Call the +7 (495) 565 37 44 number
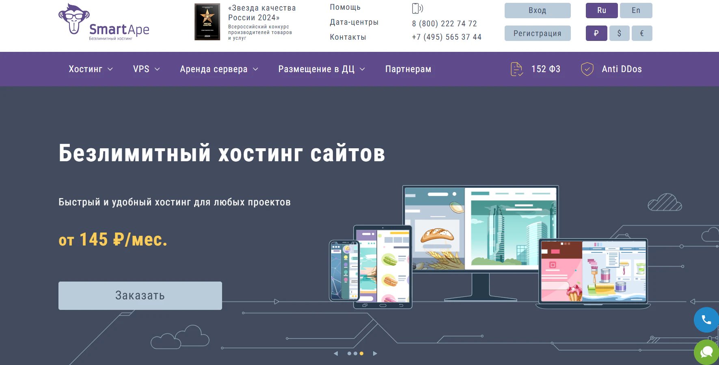The height and width of the screenshot is (365, 719). point(447,37)
